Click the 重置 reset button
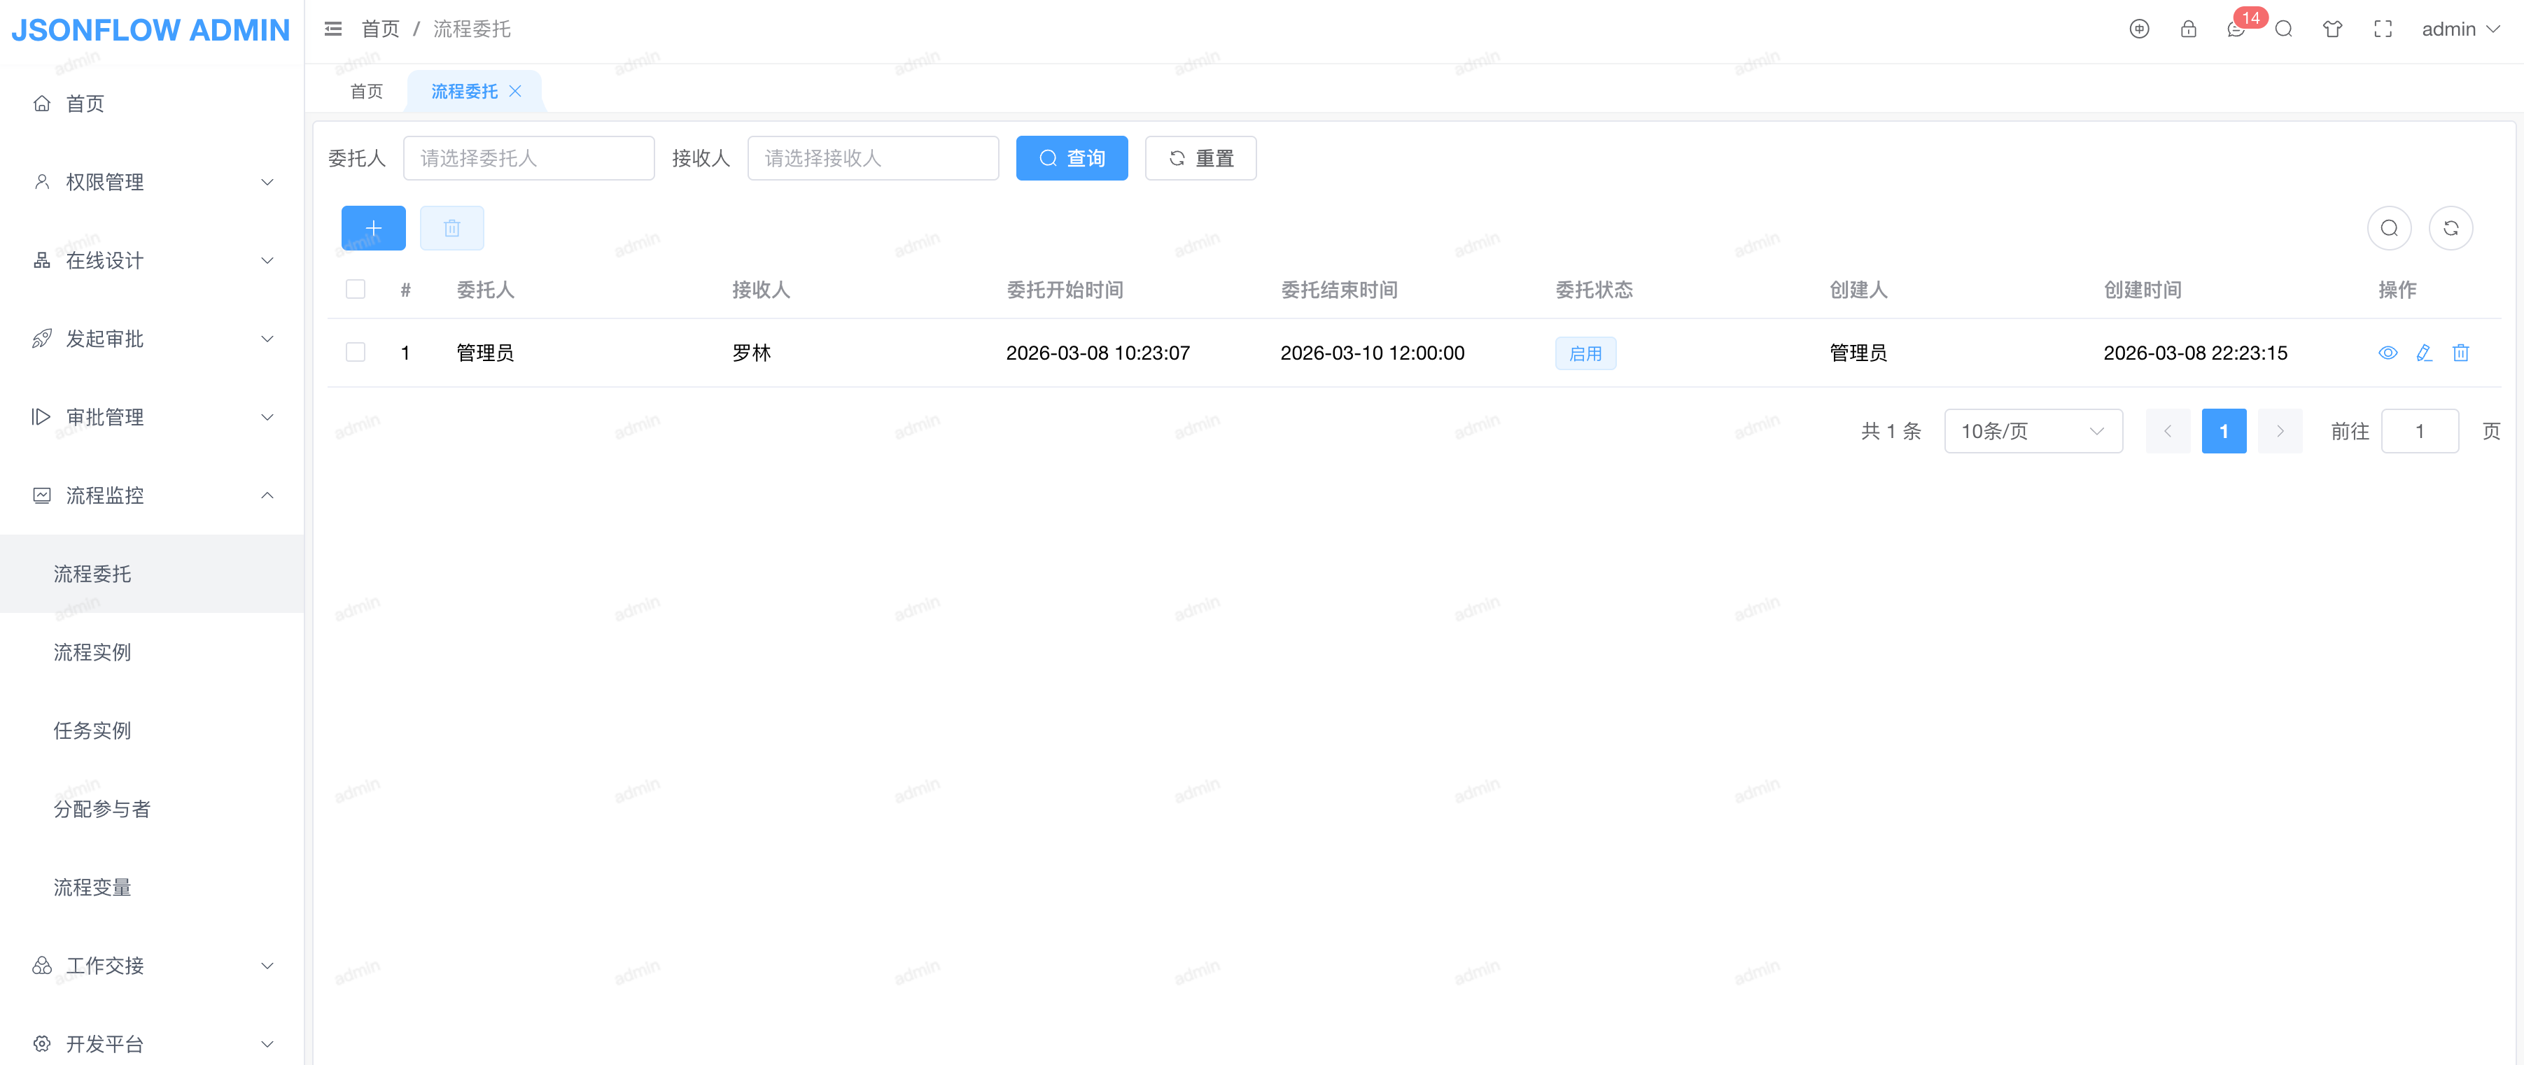Screen dimensions: 2524x1065 tap(1200, 159)
